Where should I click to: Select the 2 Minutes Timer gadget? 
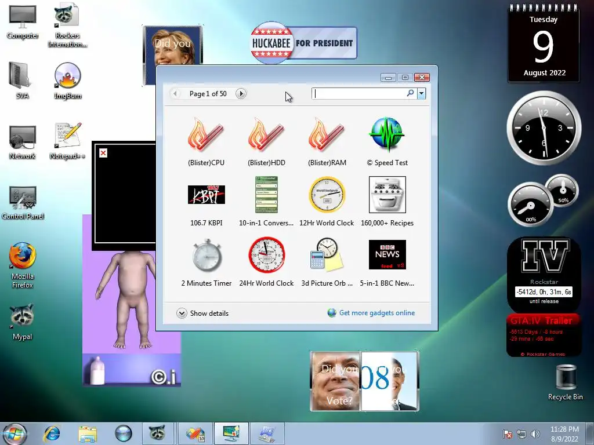coord(206,262)
